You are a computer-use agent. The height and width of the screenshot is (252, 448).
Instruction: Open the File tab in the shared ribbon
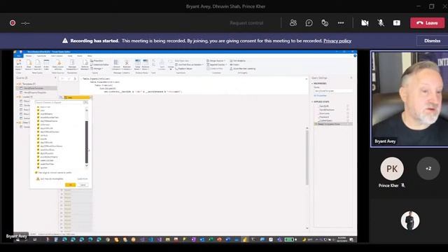point(19,56)
